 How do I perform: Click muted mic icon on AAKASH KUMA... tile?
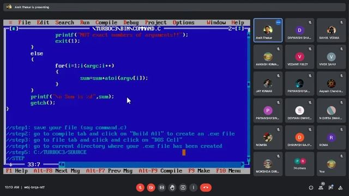click(278, 49)
